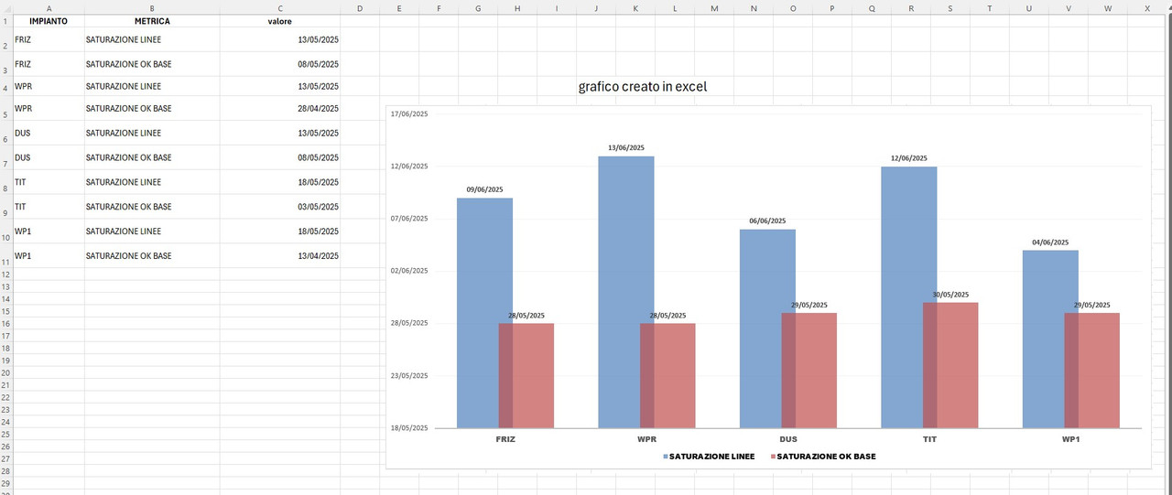Viewport: 1172px width, 495px height.
Task: Select the TIT cell in row 9
Action: pyautogui.click(x=49, y=207)
